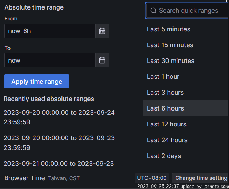
Task: Reuse range 2023-09-20 to 2023-09-23
Action: tap(59, 143)
